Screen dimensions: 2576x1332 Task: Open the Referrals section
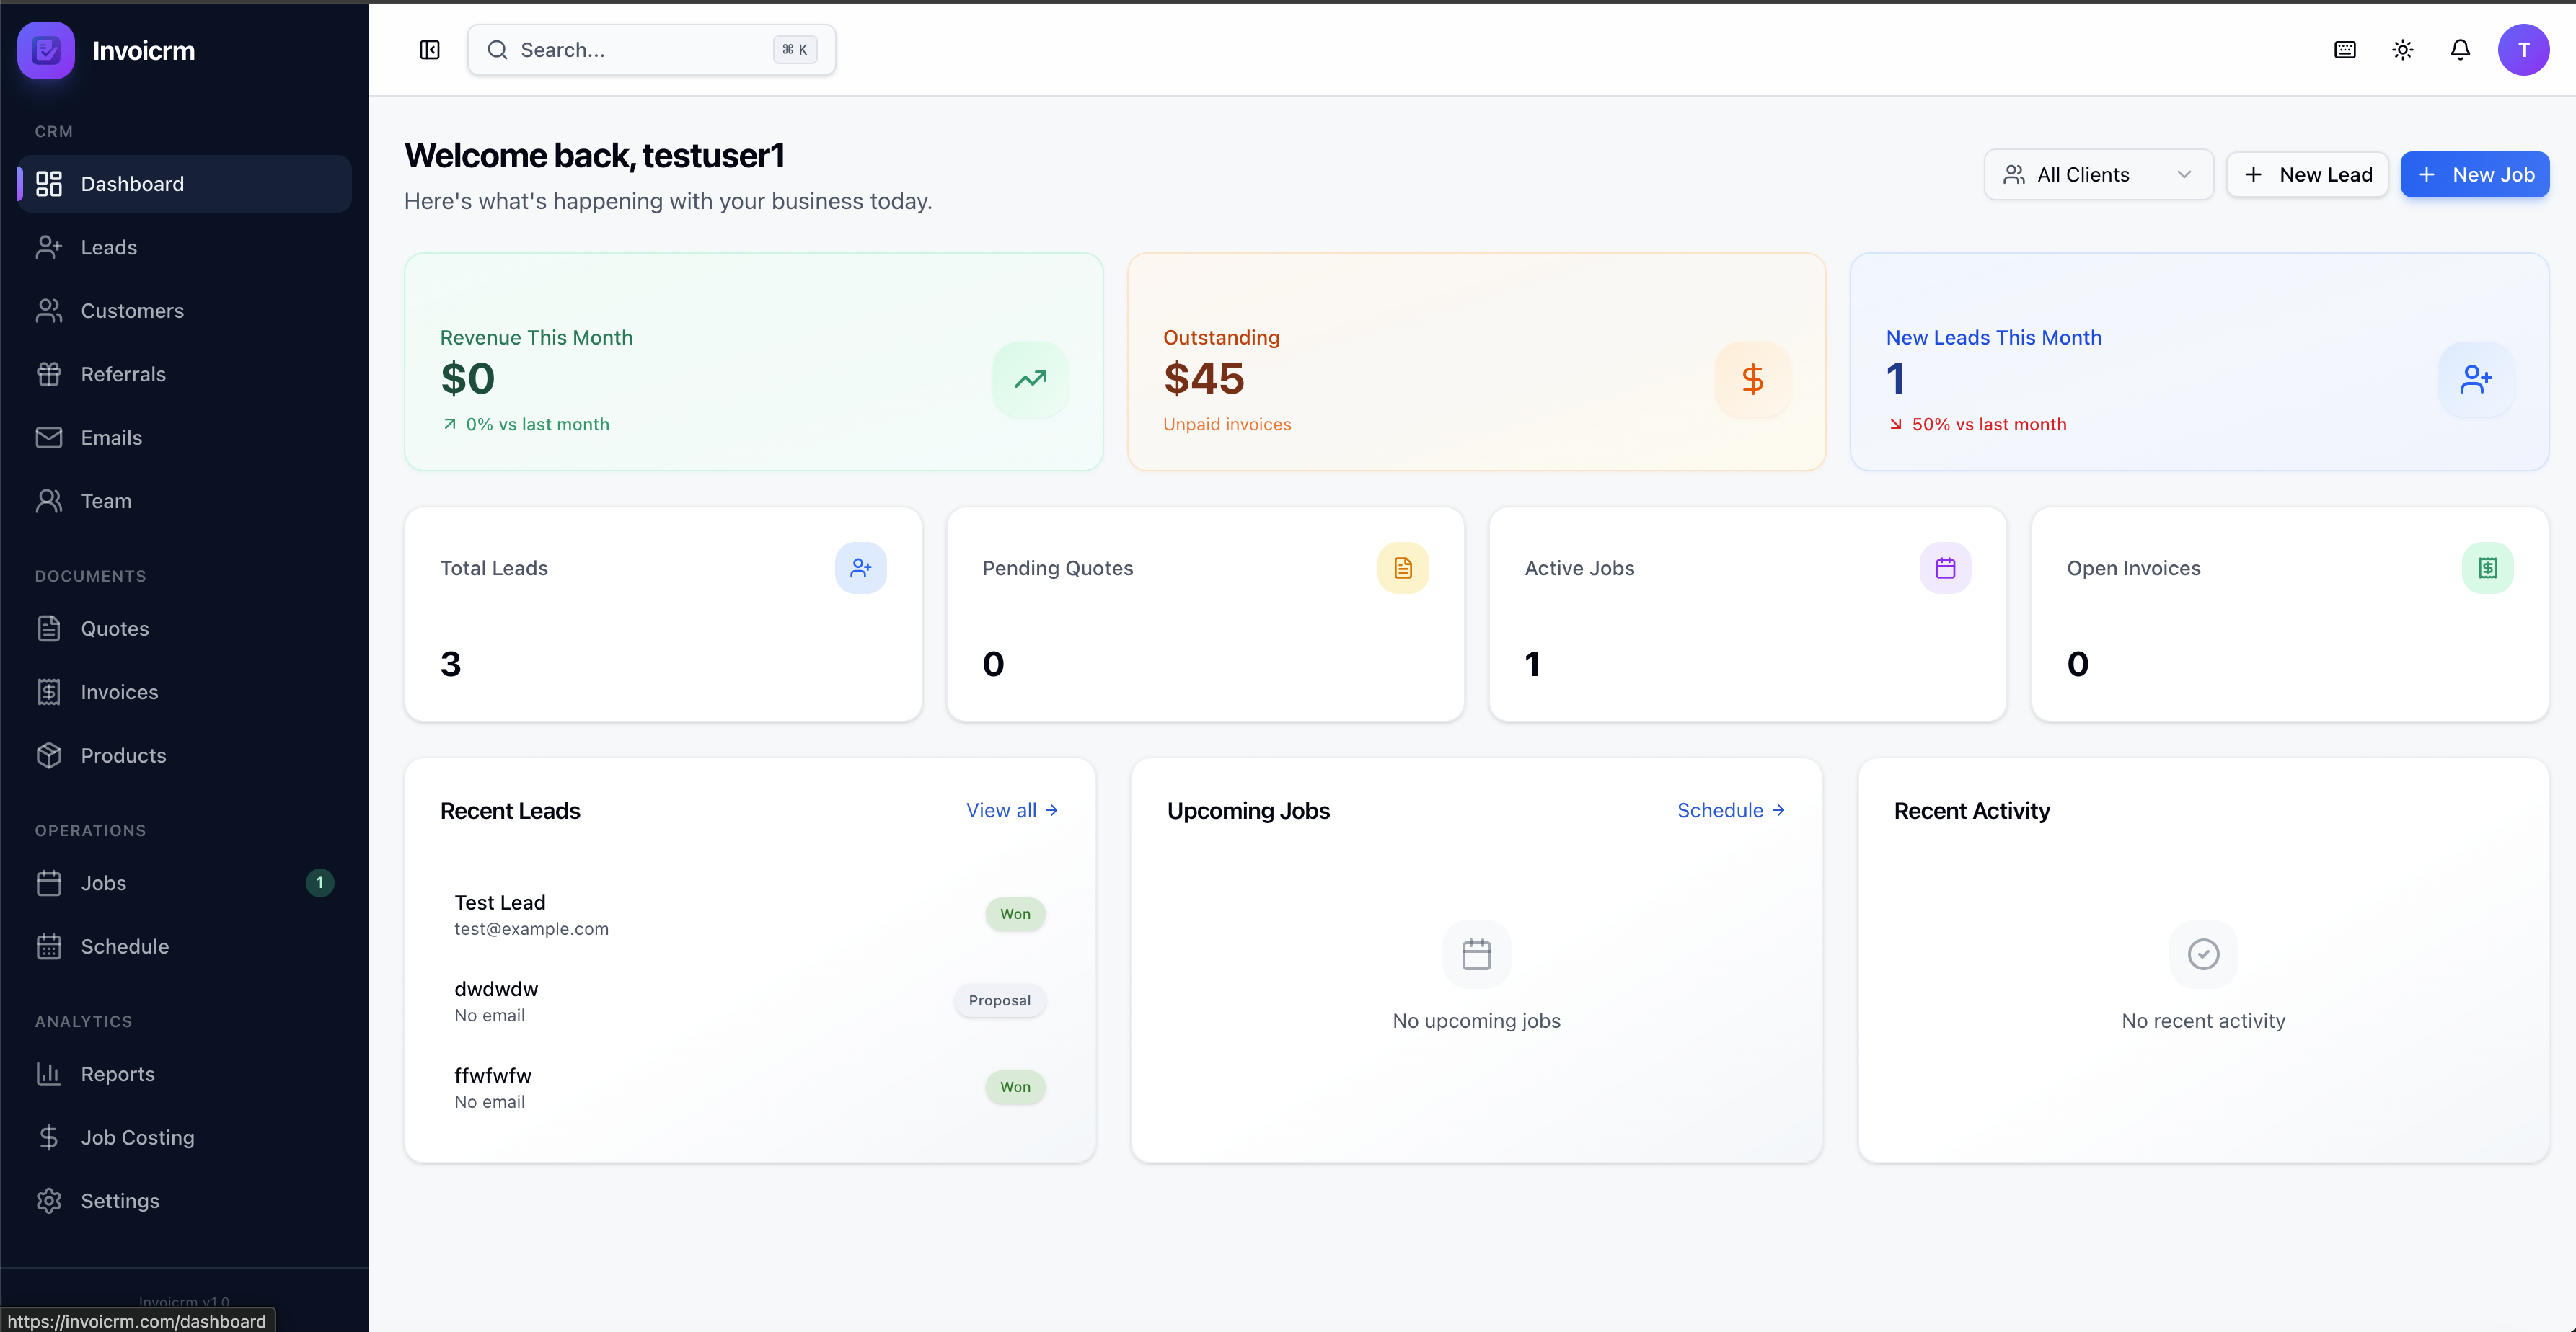(x=123, y=373)
